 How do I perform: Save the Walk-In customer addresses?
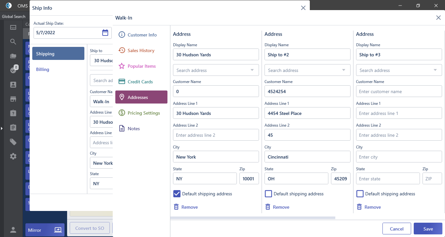tap(428, 229)
